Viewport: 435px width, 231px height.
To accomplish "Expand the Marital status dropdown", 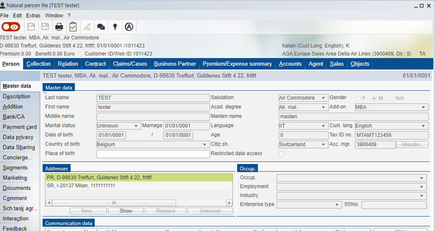I will click(136, 126).
